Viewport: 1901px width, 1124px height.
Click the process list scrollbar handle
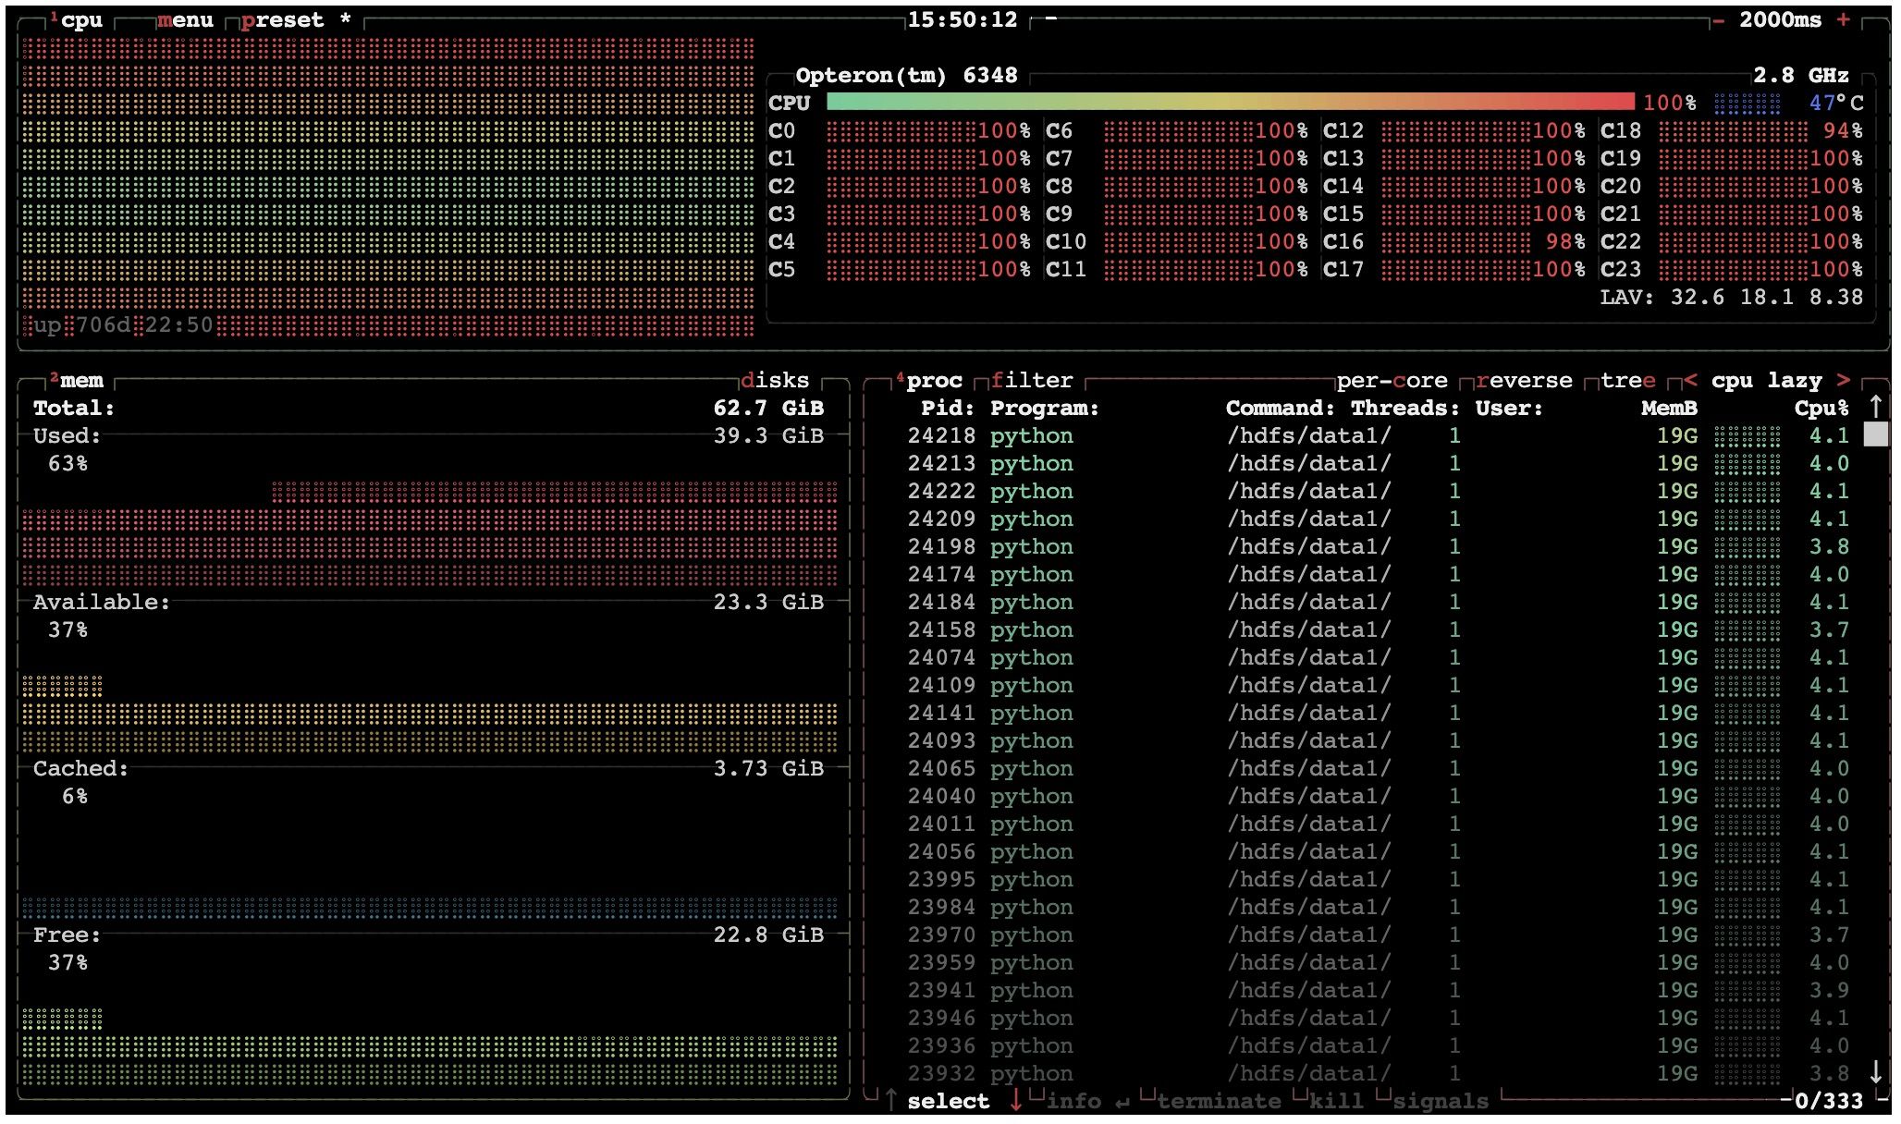[1875, 434]
